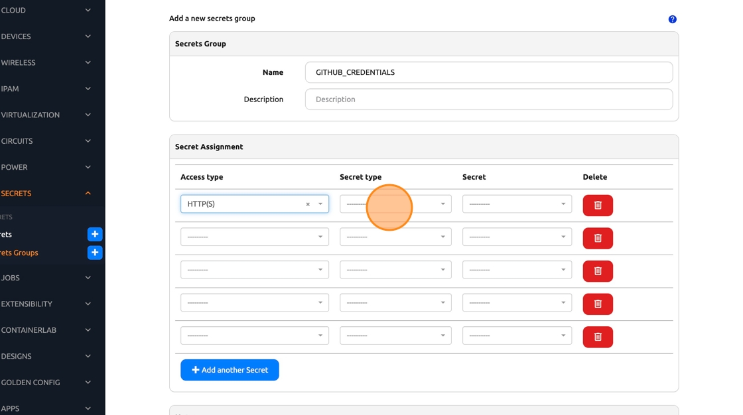Open the first row Secret dropdown
Image resolution: width=743 pixels, height=415 pixels.
click(517, 204)
